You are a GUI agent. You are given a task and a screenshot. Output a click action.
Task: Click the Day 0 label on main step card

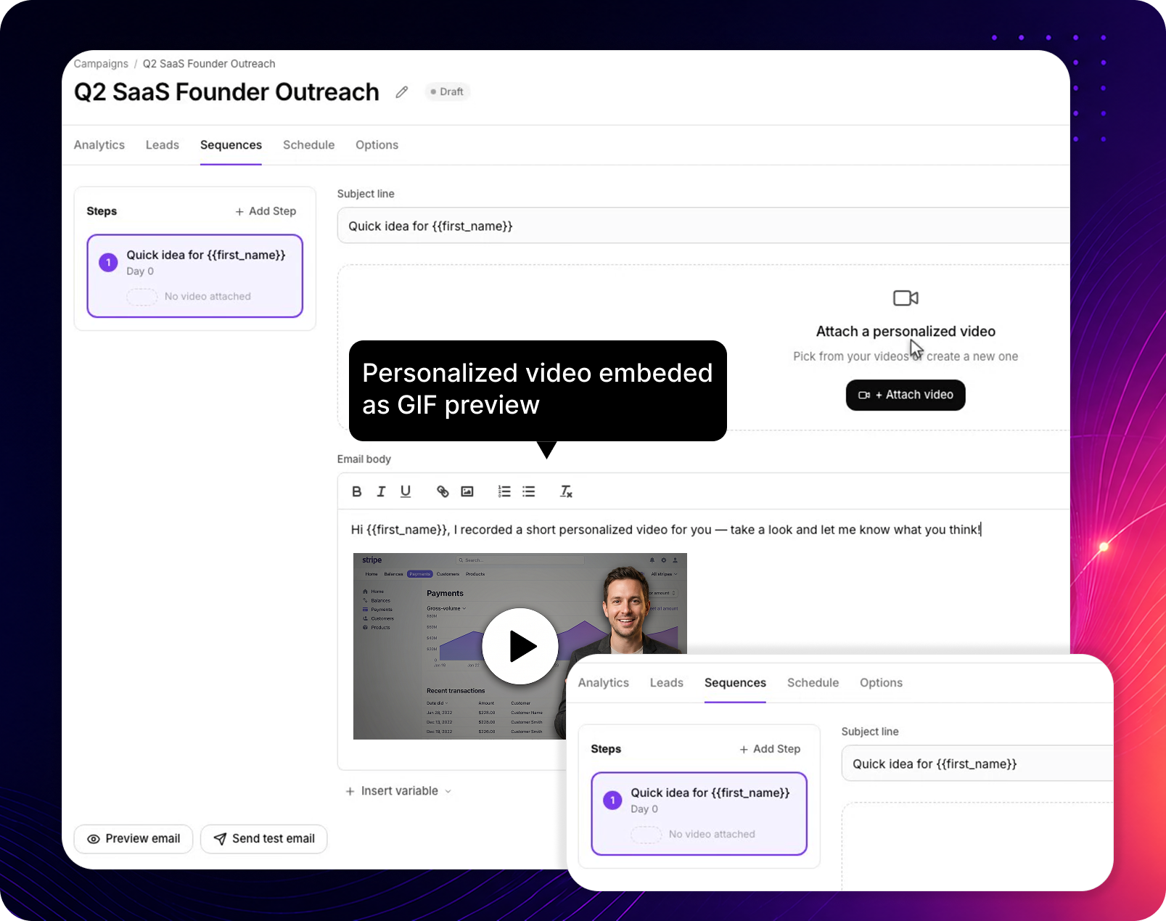(x=140, y=271)
